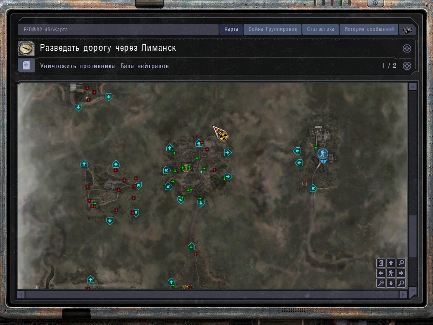Image resolution: width=433 pixels, height=325 pixels.
Task: Click the horizontal scrollbar right arrow
Action: point(403,295)
